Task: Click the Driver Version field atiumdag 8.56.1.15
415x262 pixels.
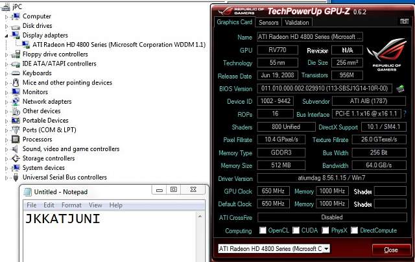Action: click(x=331, y=178)
